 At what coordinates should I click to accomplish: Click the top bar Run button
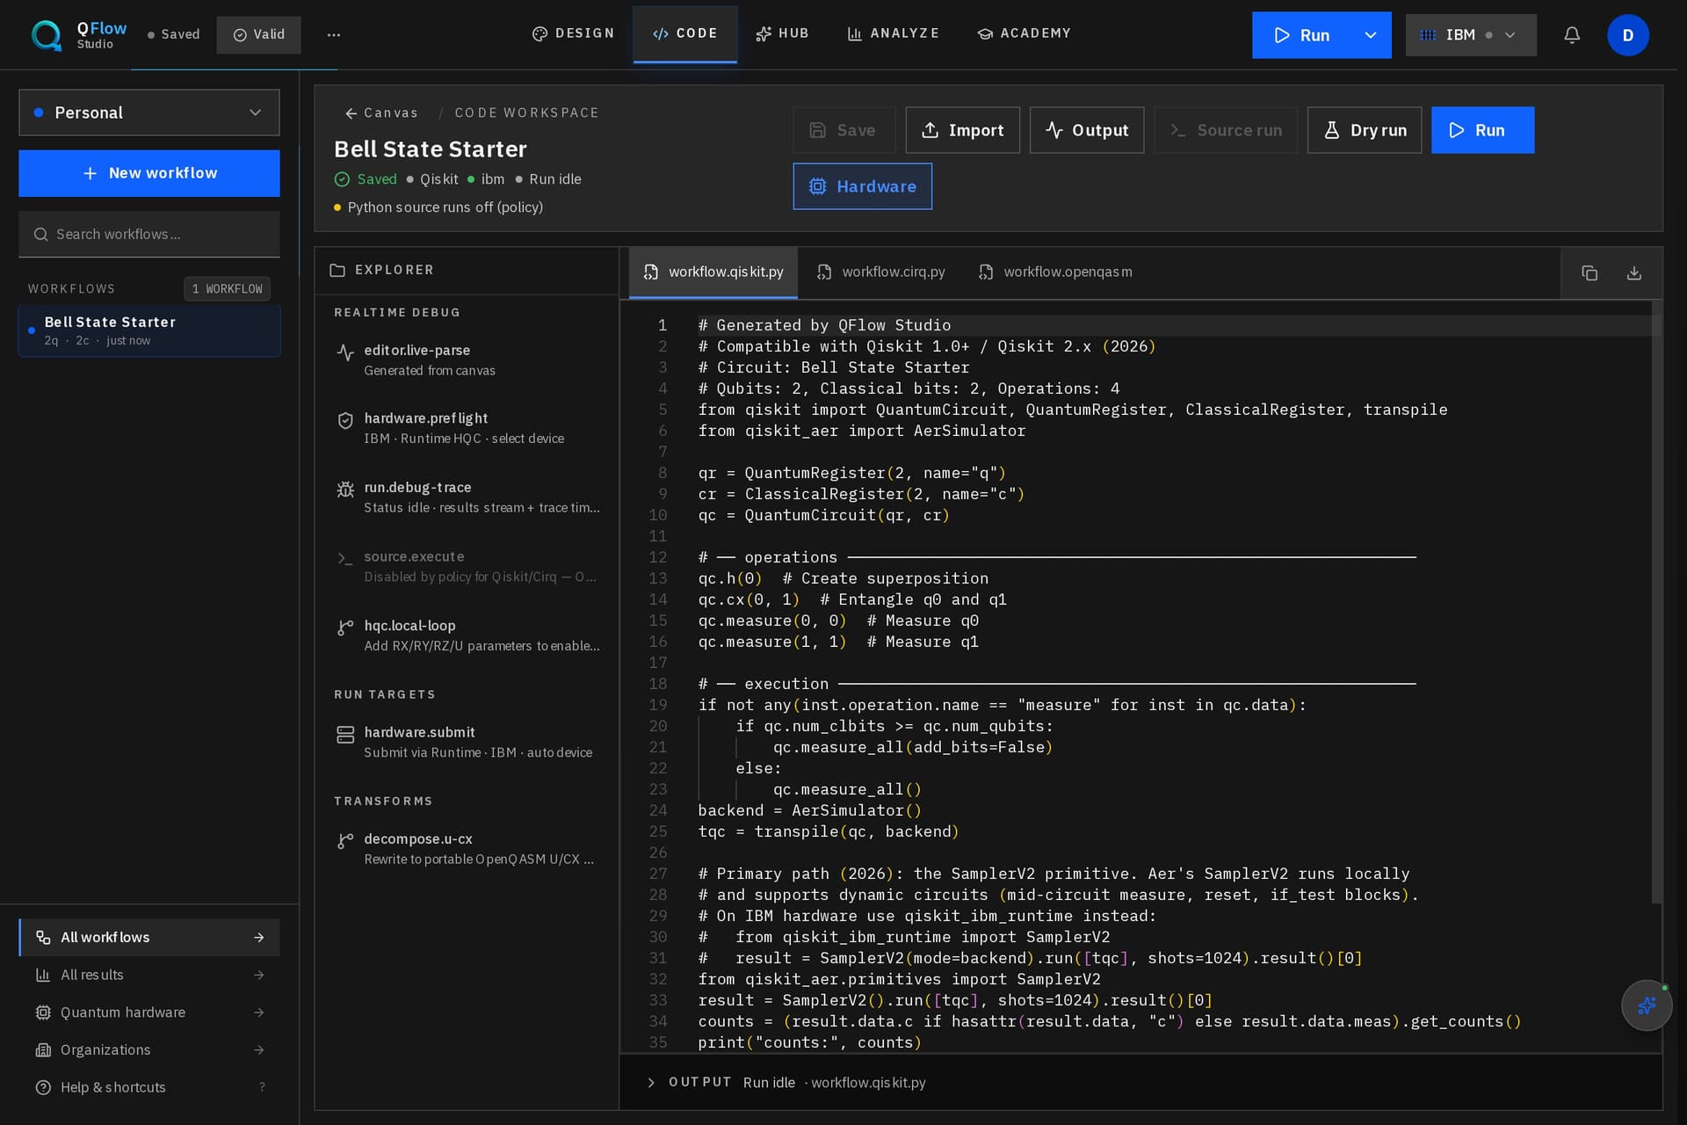[1301, 35]
